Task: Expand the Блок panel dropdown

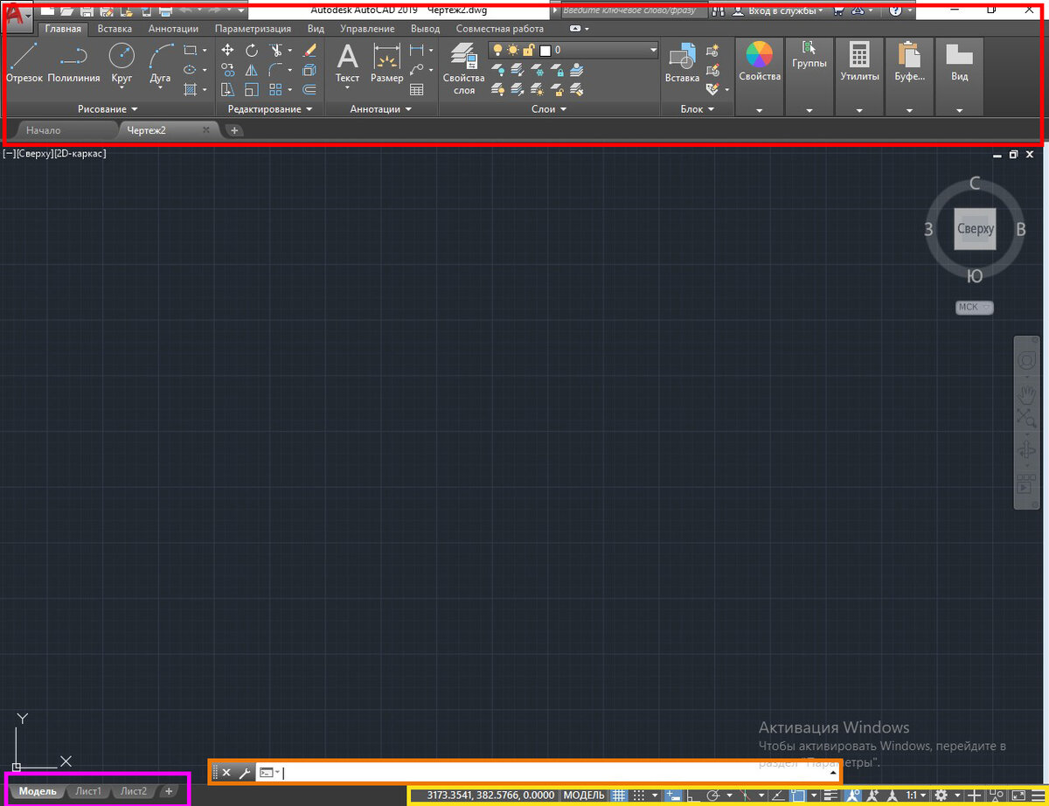Action: coord(698,109)
